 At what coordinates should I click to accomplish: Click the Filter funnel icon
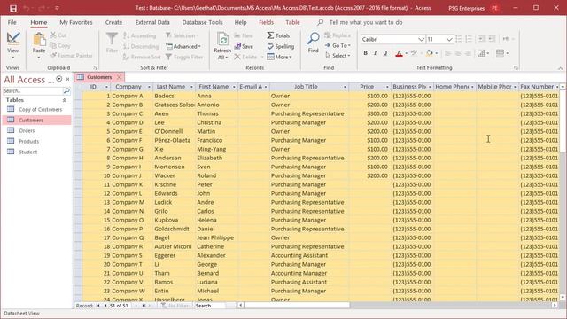click(x=112, y=38)
